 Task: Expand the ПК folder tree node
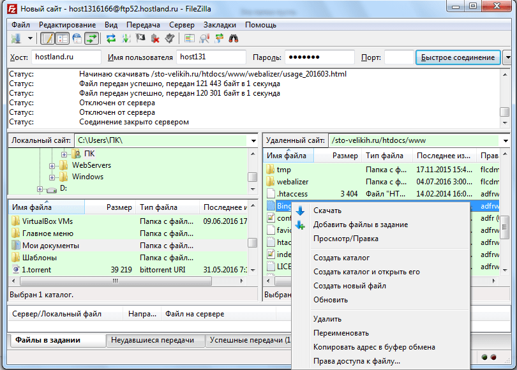[64, 154]
